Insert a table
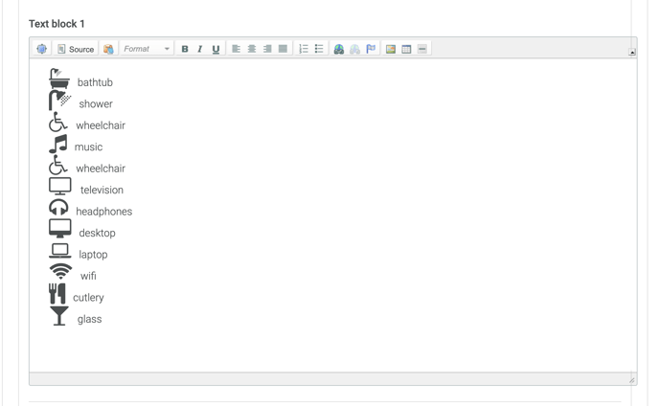Screen dimensions: 659x406 coord(406,49)
